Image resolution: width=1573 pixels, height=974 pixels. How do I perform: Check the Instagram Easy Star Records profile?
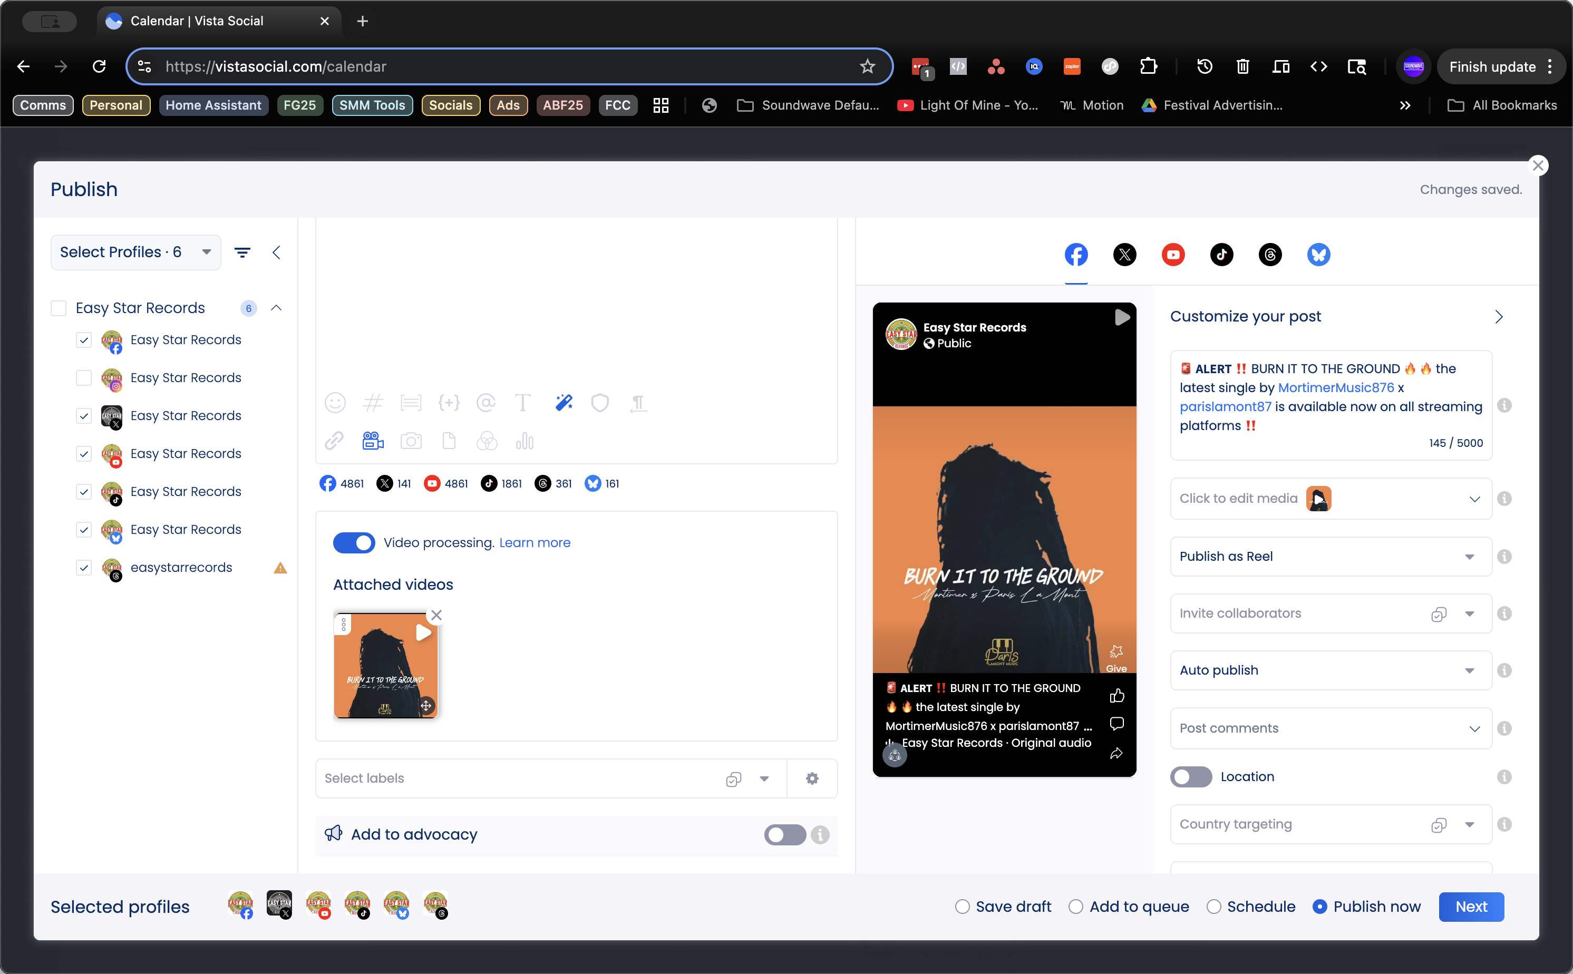click(84, 377)
